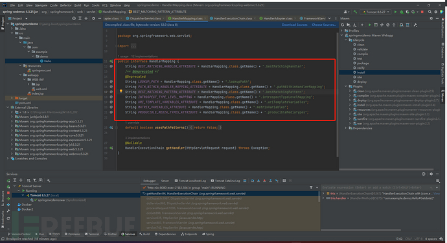Collapse External Libraries in Project tree

[x=8, y=108]
